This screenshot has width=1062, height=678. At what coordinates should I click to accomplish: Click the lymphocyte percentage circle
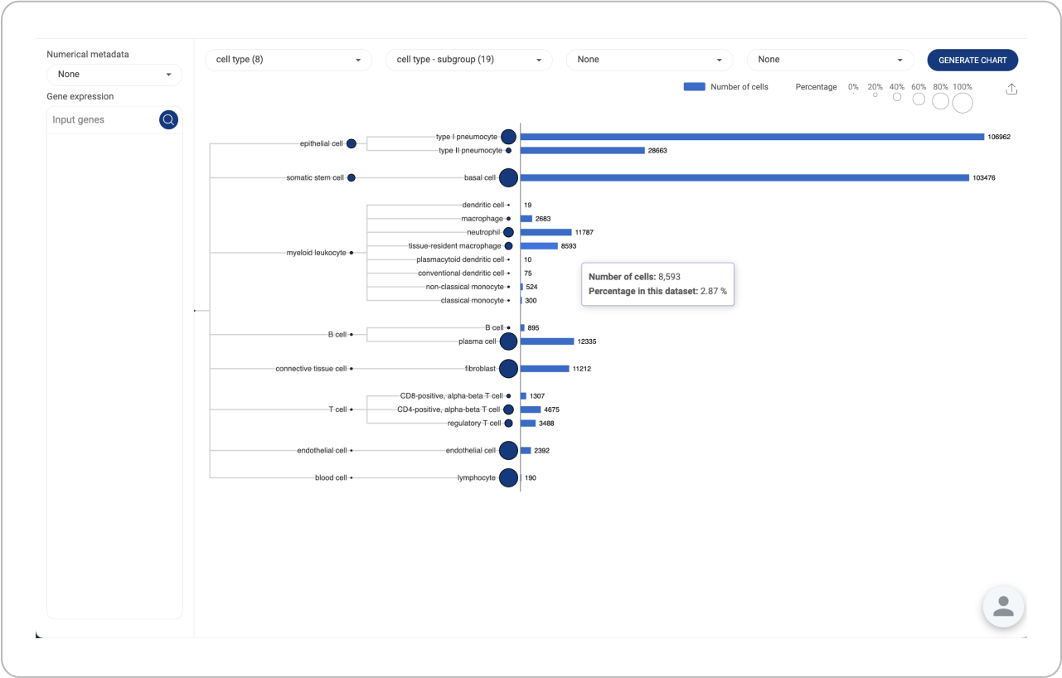click(x=508, y=478)
